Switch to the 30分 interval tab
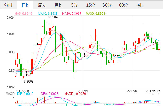This screenshot has height=106, width=163. pos(107,5)
